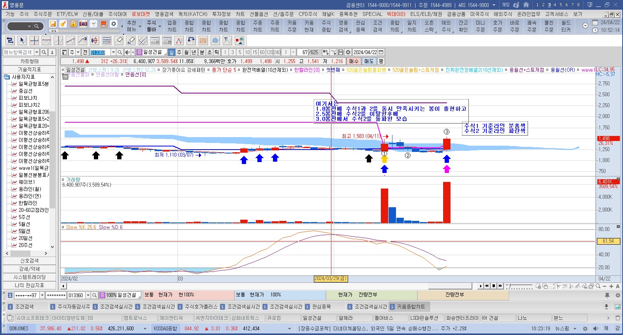623x335 pixels.
Task: Click the erase-all (ALL) eraser icon
Action: [131, 41]
